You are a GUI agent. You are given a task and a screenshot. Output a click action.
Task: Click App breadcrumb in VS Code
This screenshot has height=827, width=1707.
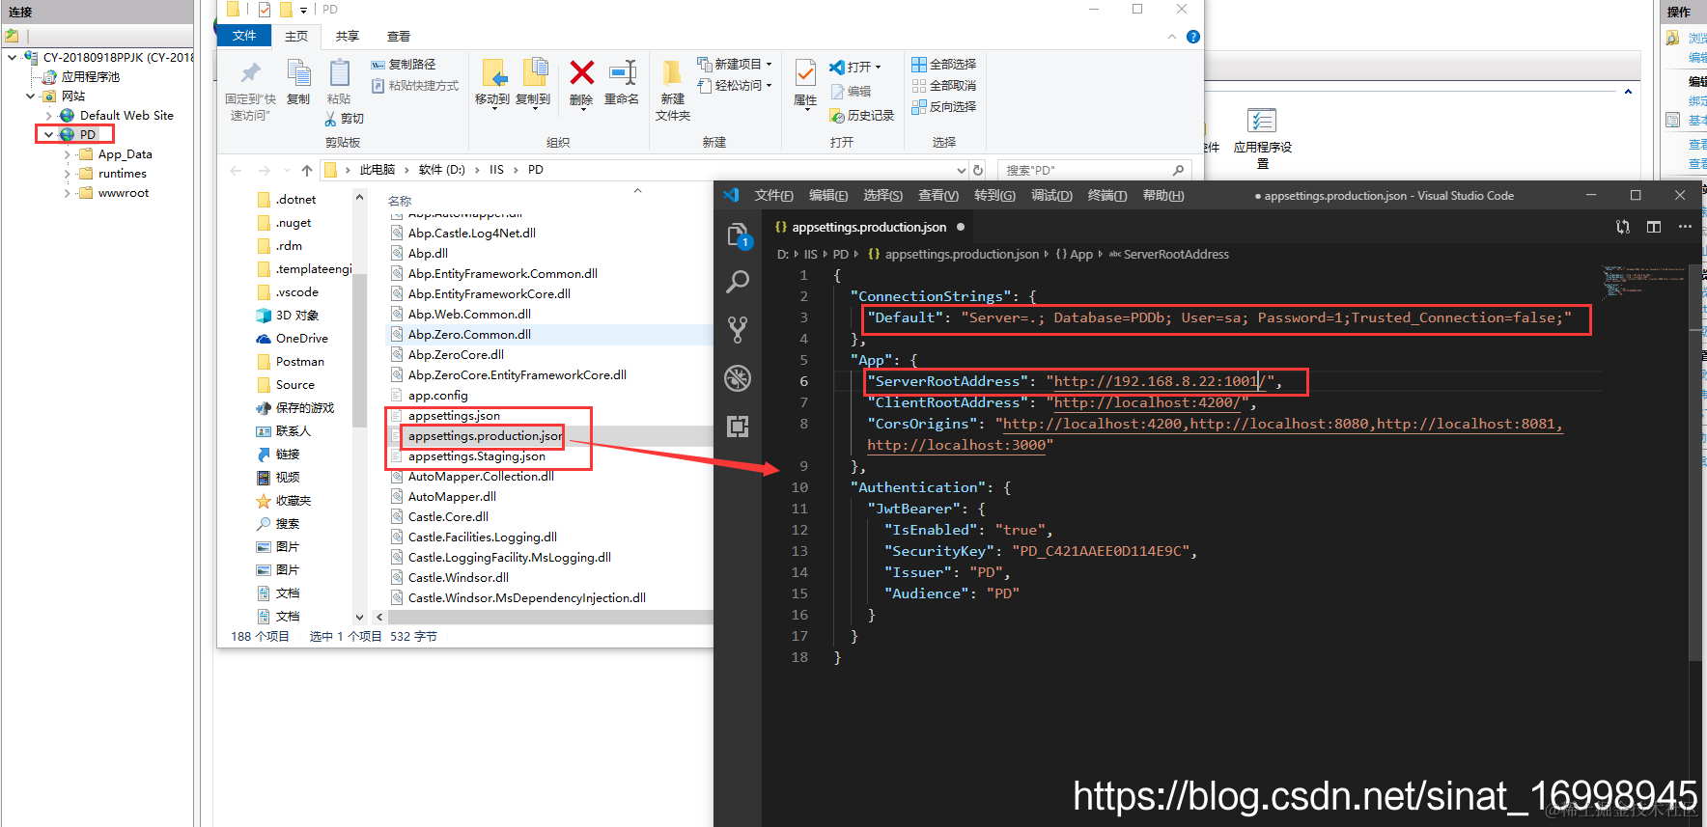coord(1080,255)
